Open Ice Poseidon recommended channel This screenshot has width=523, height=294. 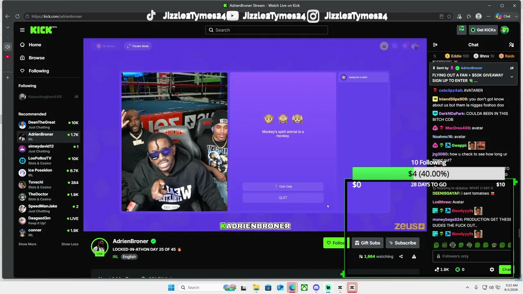coord(48,172)
